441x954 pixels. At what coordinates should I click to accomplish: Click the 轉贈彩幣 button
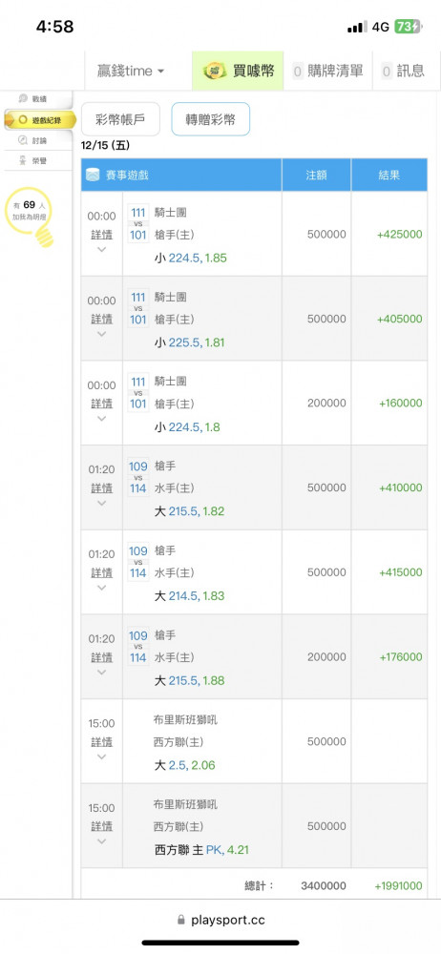point(211,119)
